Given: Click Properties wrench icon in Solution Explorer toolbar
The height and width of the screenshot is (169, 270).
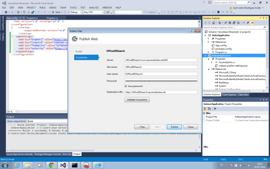Looking at the screenshot, I should (248, 23).
